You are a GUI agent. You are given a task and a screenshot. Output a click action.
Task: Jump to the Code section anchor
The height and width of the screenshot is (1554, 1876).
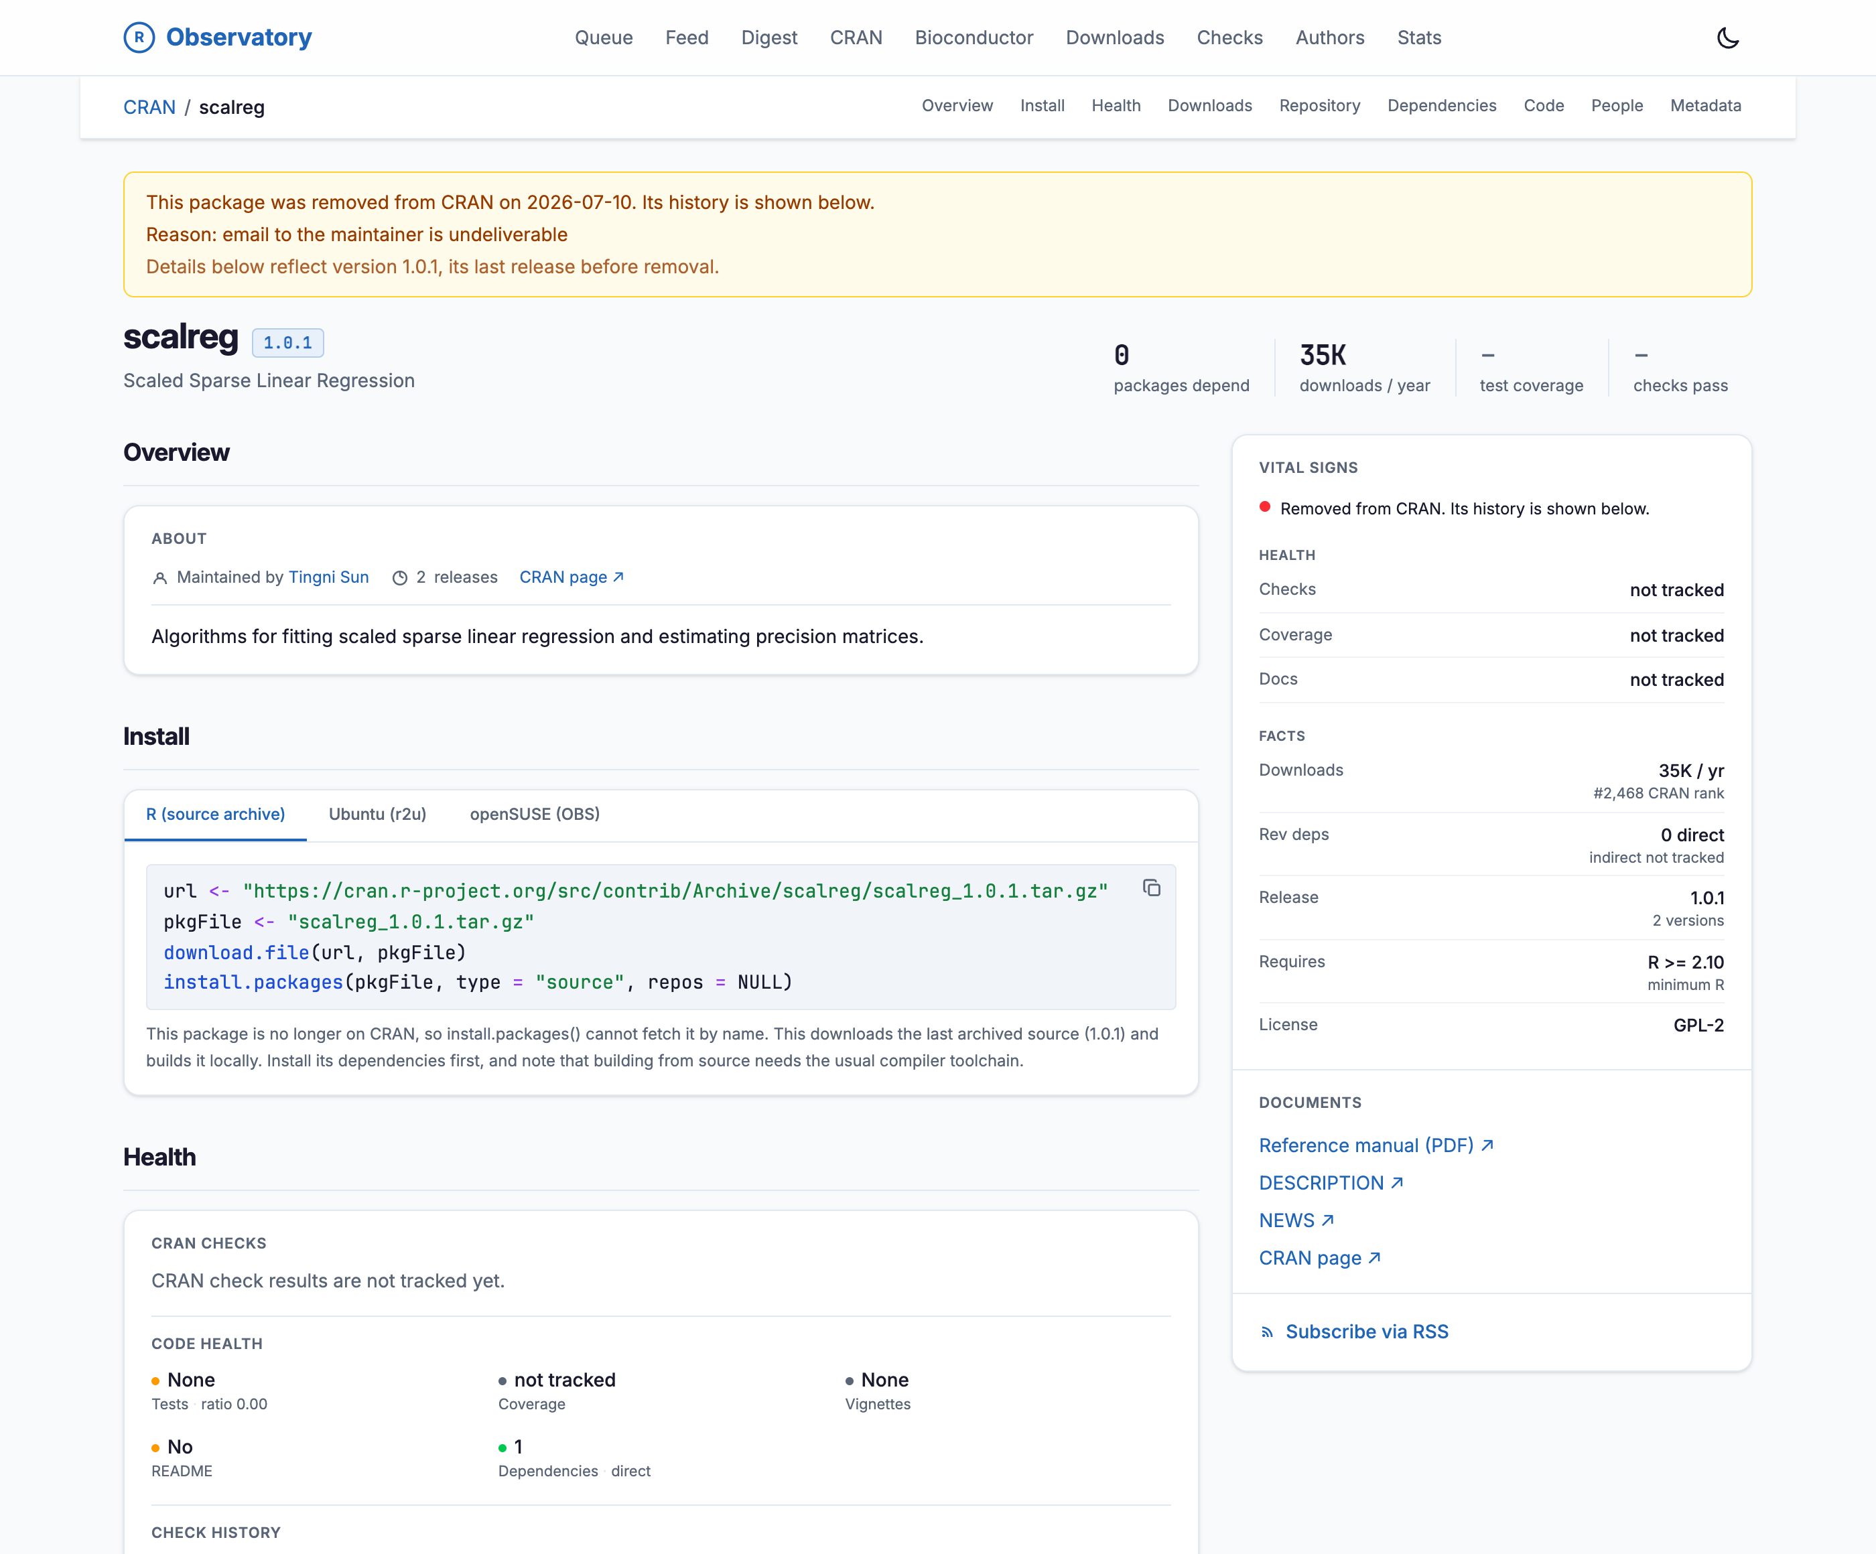click(x=1544, y=105)
